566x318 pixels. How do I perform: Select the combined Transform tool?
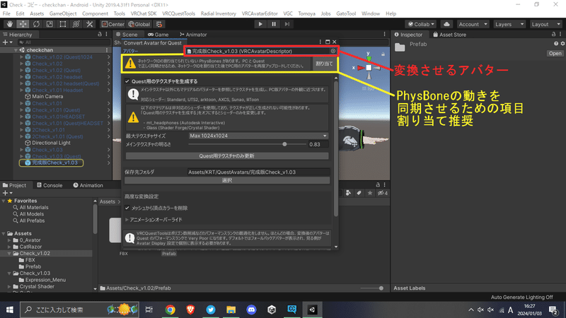coord(76,24)
